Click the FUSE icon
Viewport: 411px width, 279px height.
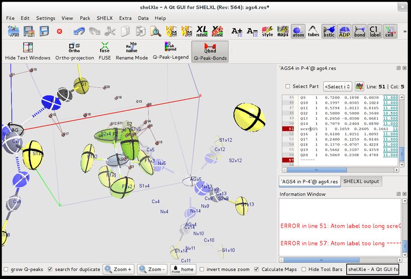pos(105,51)
